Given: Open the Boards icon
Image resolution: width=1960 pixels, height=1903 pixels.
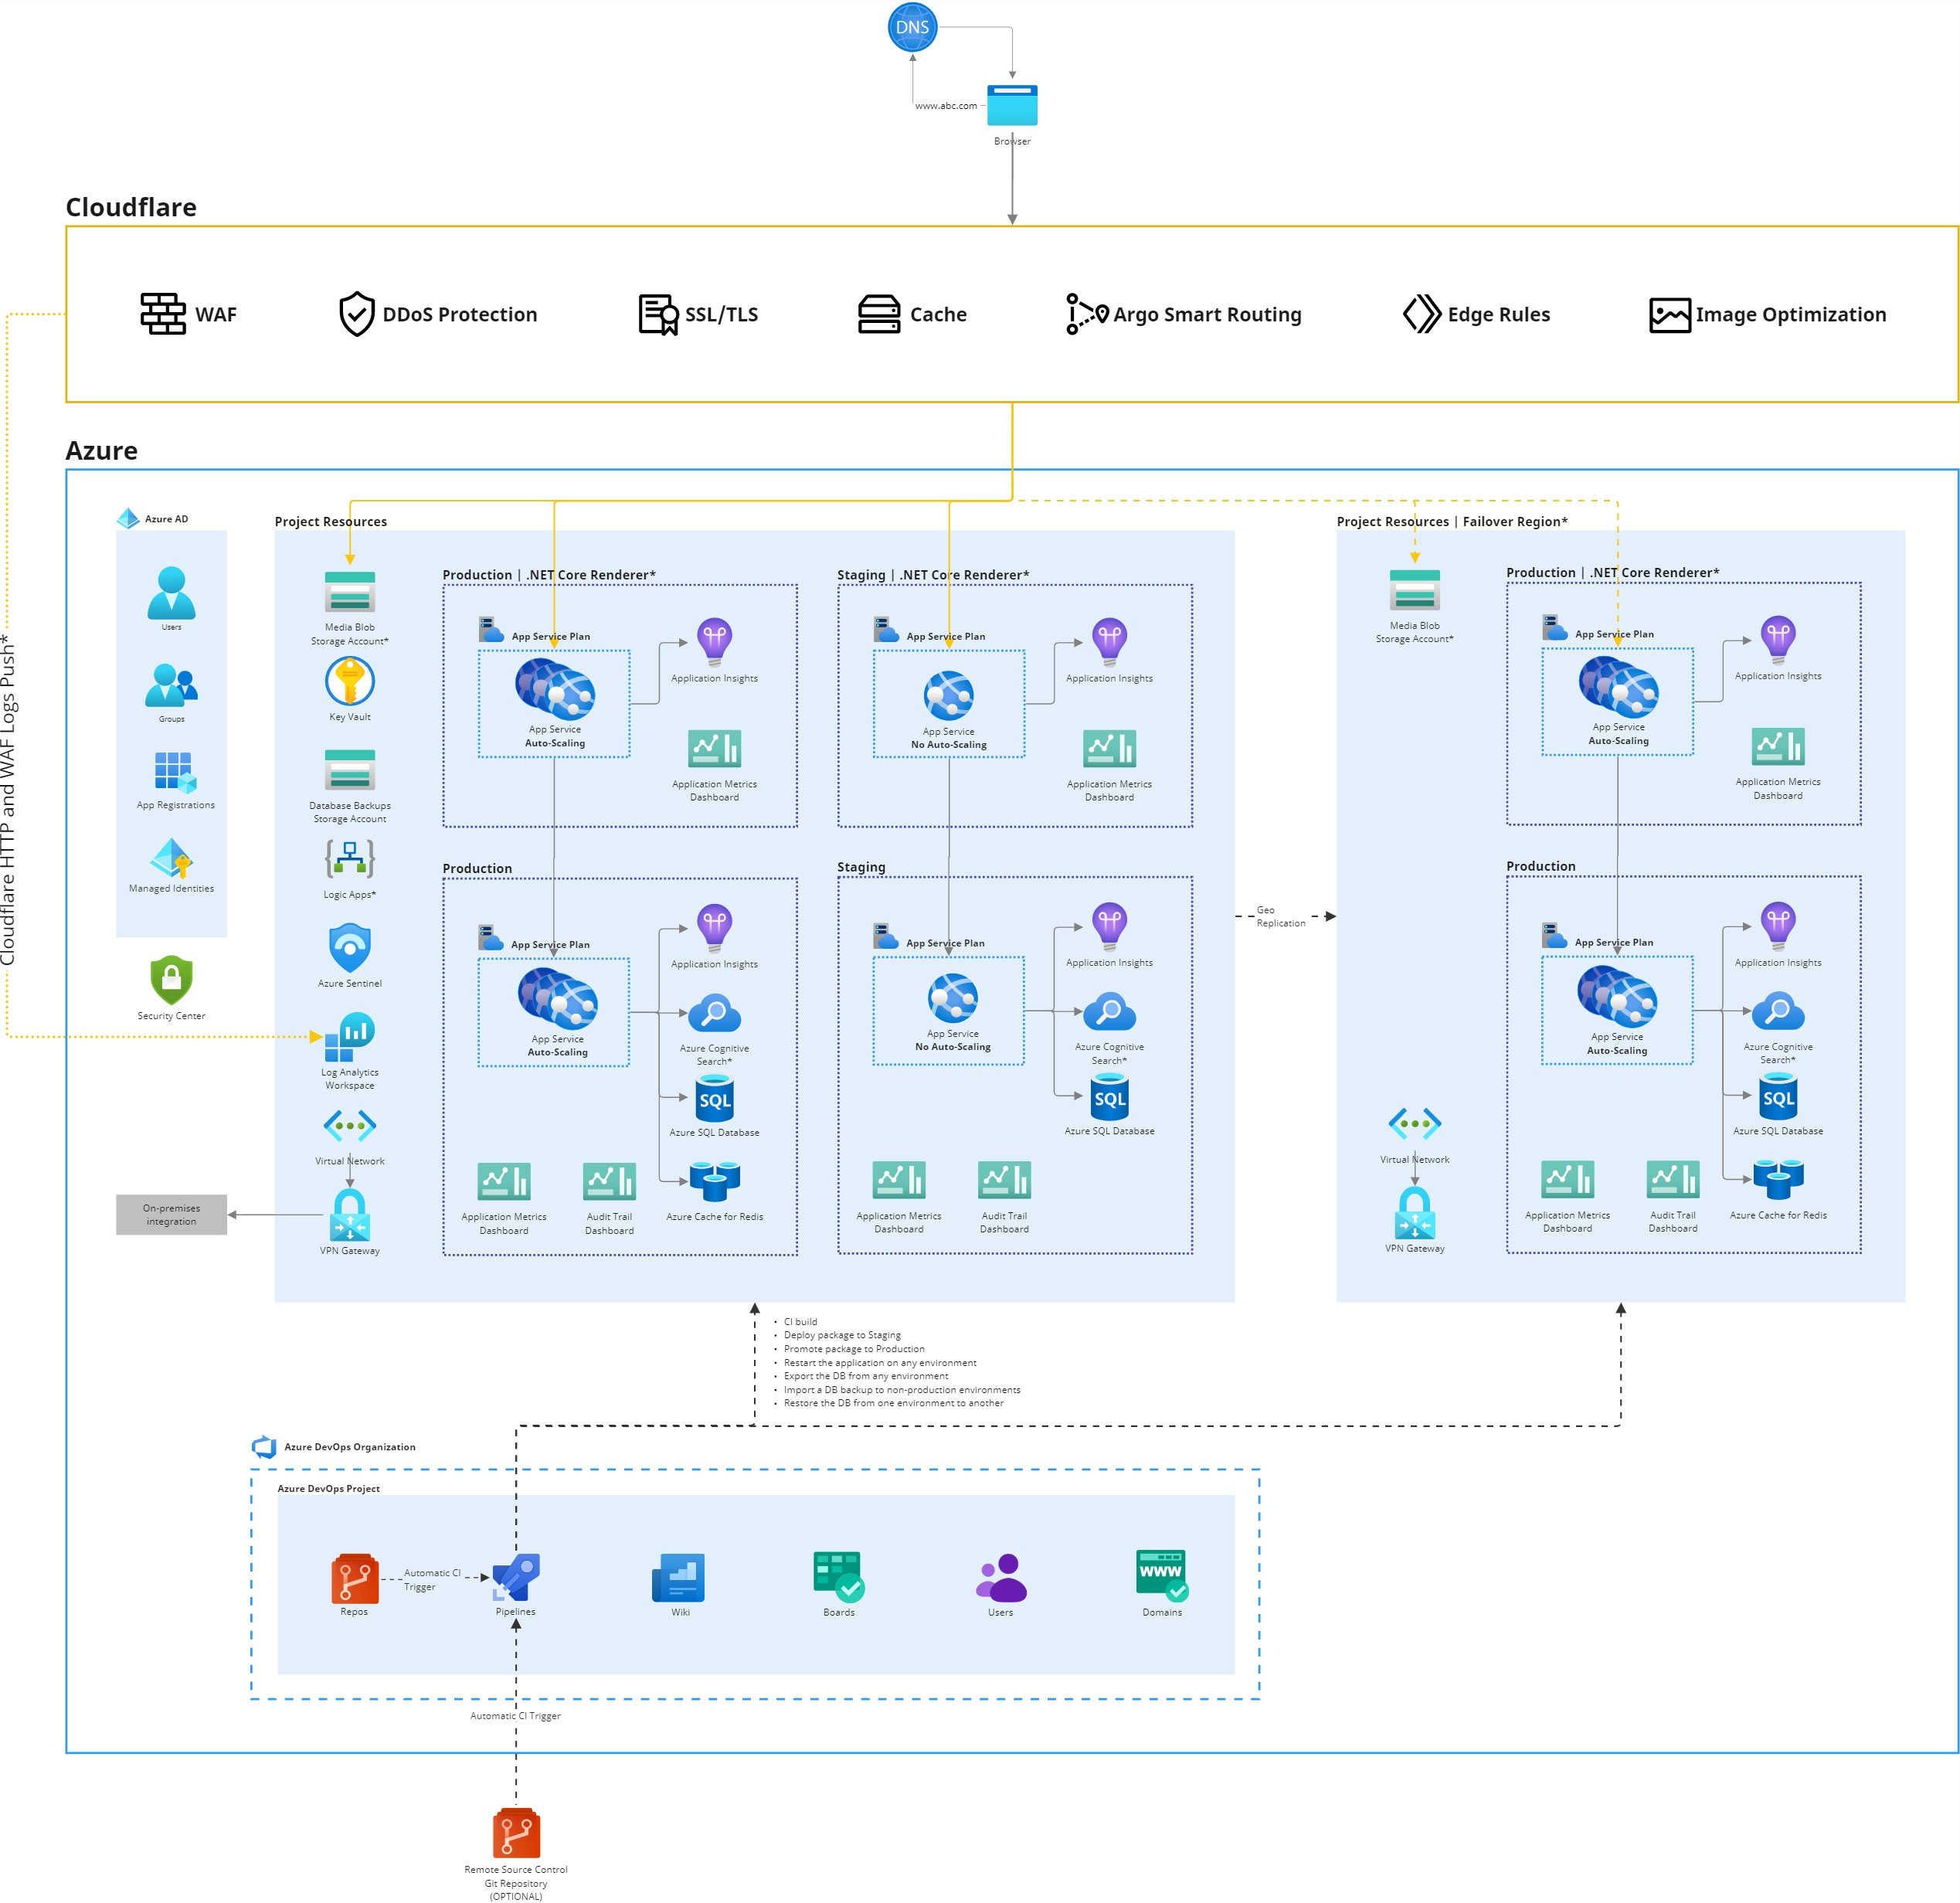Looking at the screenshot, I should [838, 1577].
